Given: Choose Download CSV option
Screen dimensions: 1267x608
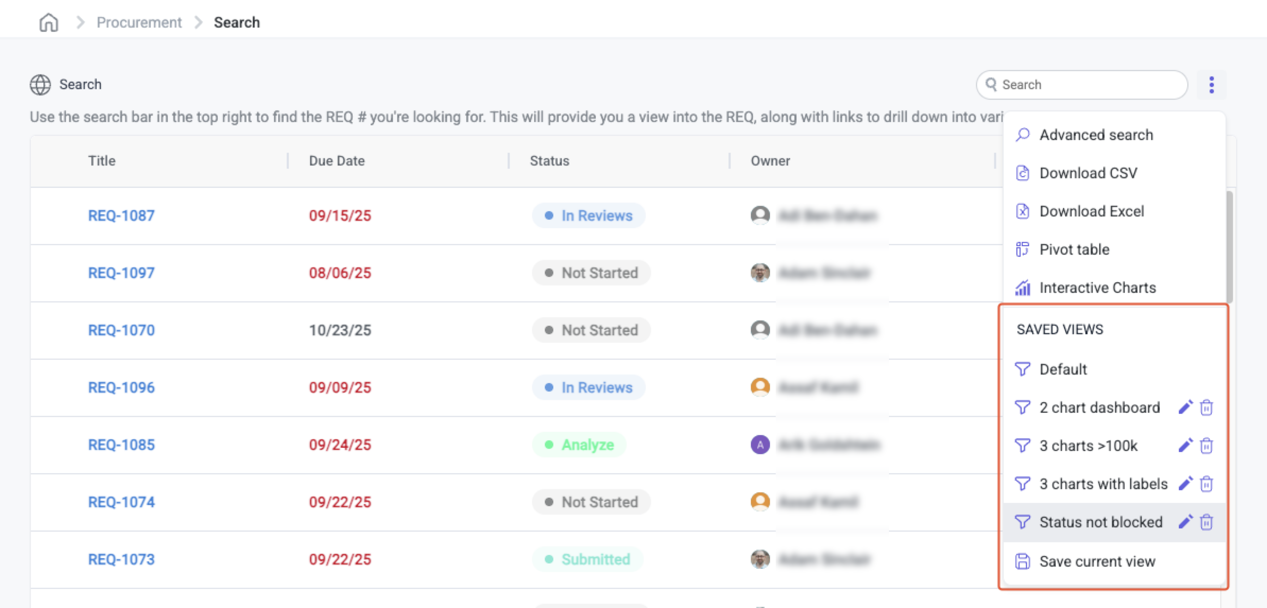Looking at the screenshot, I should (1088, 173).
